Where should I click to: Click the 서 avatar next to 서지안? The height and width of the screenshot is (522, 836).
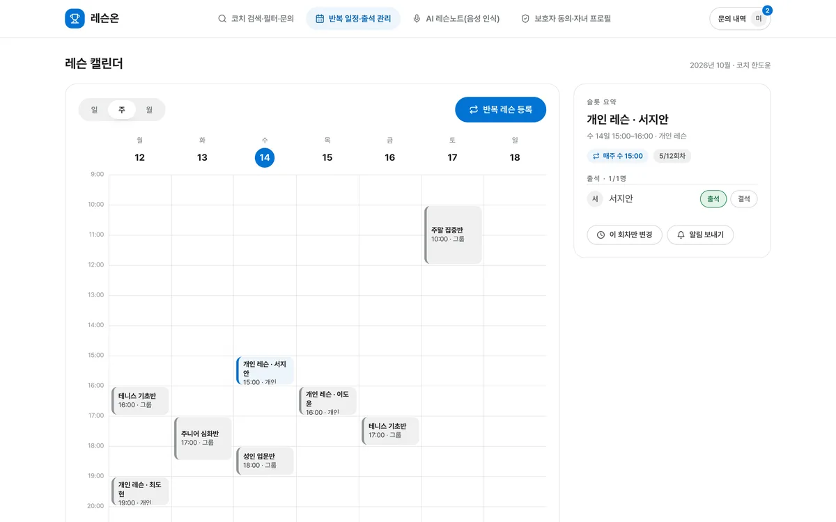tap(595, 199)
